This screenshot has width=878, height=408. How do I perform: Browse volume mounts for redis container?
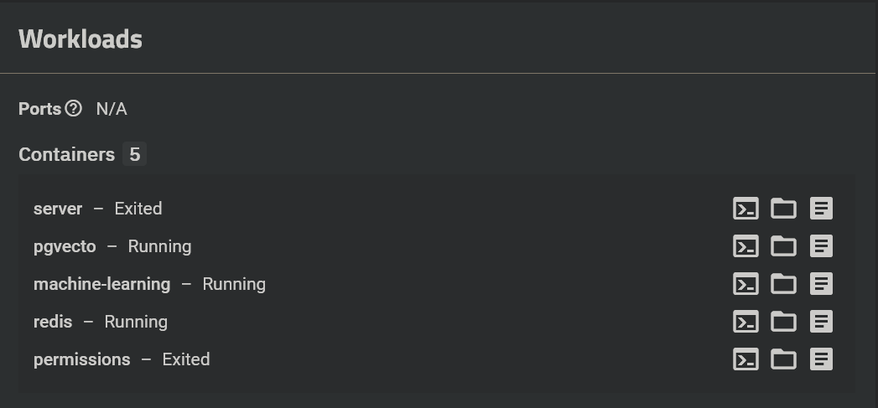(x=783, y=322)
